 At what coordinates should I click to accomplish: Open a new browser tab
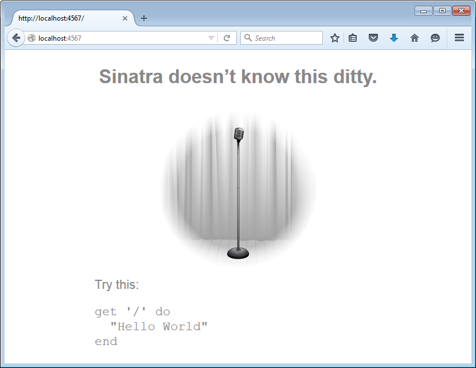(143, 18)
